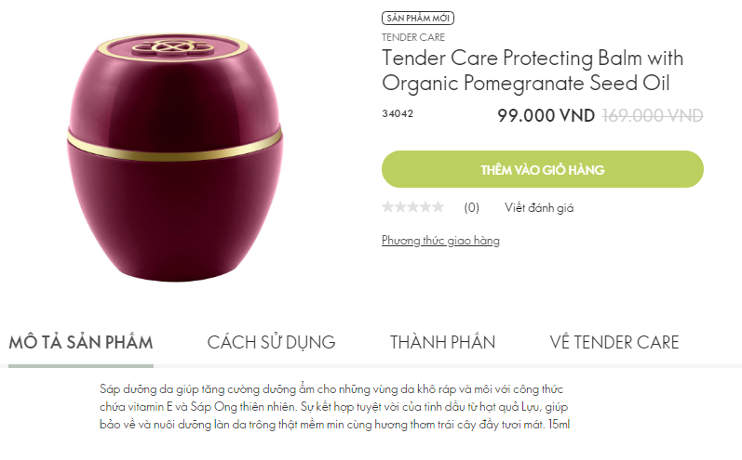Open the THÀNH PHẦN ingredients tab
This screenshot has height=460, width=742.
pyautogui.click(x=442, y=342)
